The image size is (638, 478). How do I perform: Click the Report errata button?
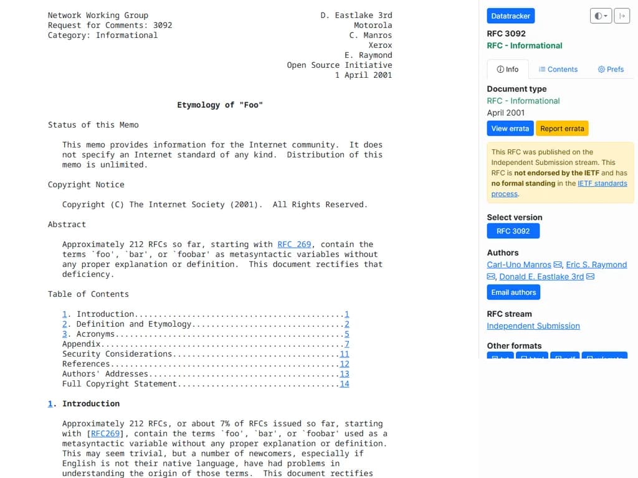pos(562,128)
